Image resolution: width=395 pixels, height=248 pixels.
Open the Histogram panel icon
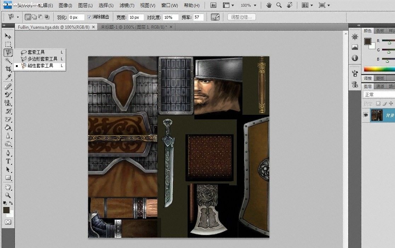tap(355, 47)
